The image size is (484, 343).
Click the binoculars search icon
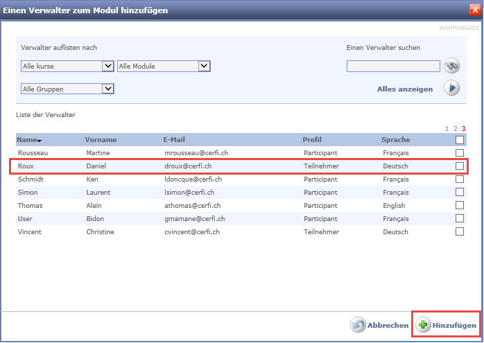452,67
